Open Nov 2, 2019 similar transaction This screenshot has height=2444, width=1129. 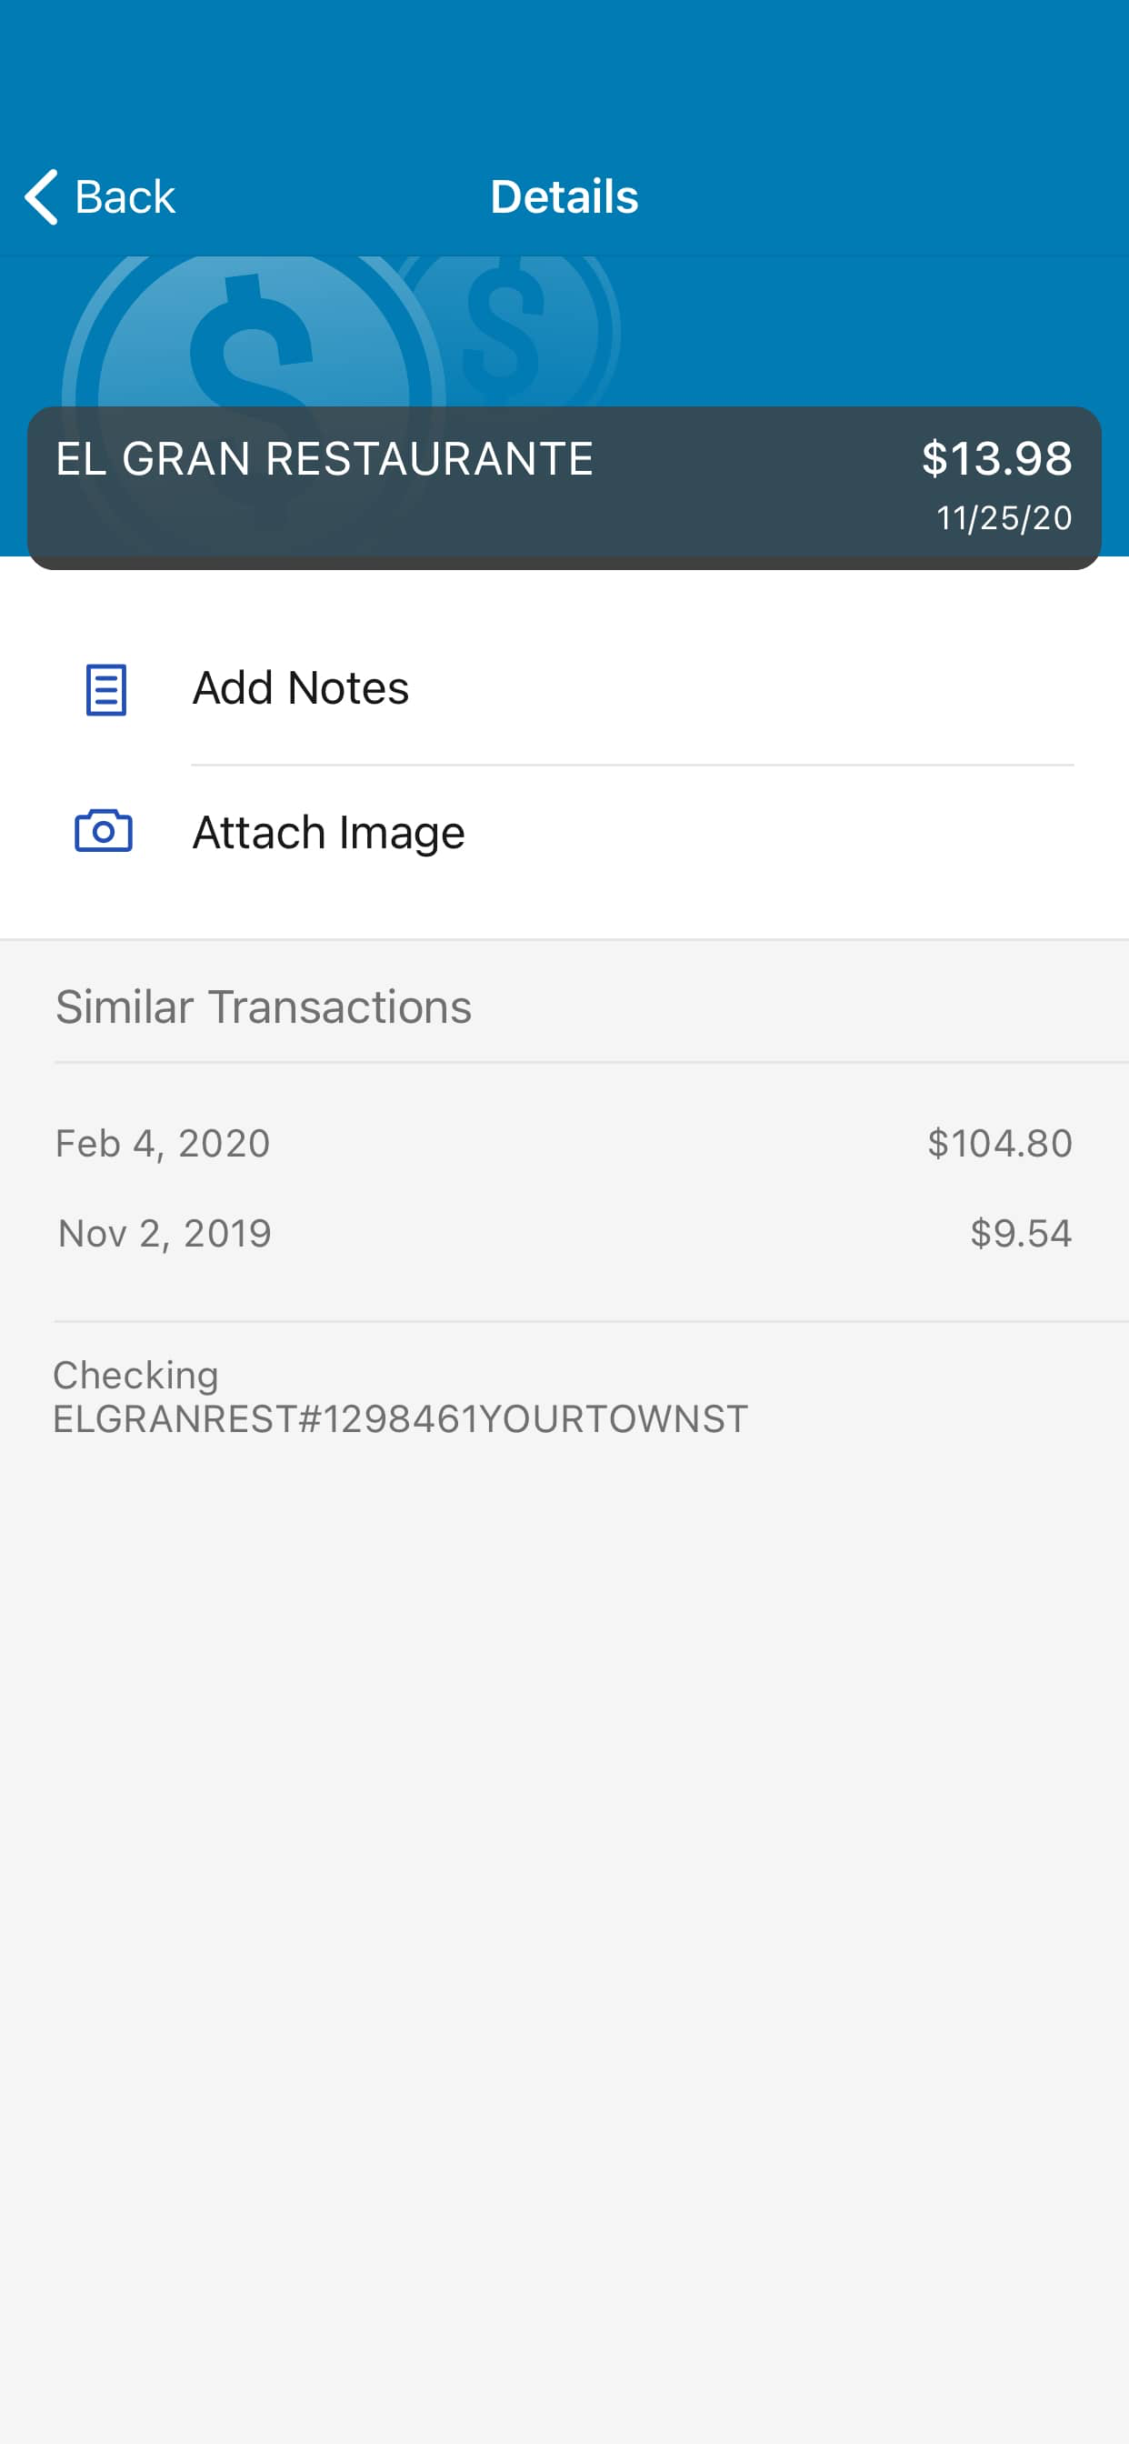[x=564, y=1234]
